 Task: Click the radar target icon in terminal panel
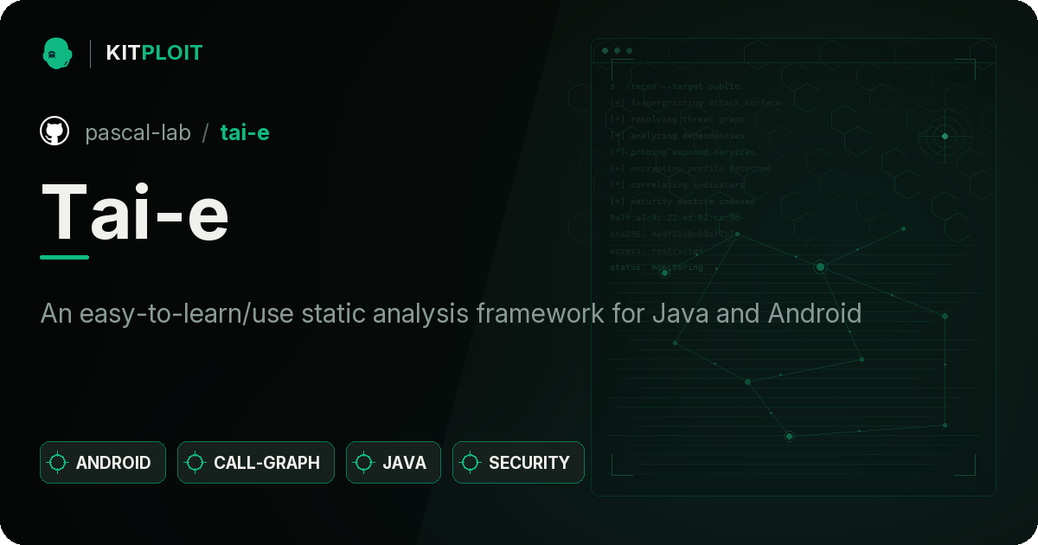(945, 136)
